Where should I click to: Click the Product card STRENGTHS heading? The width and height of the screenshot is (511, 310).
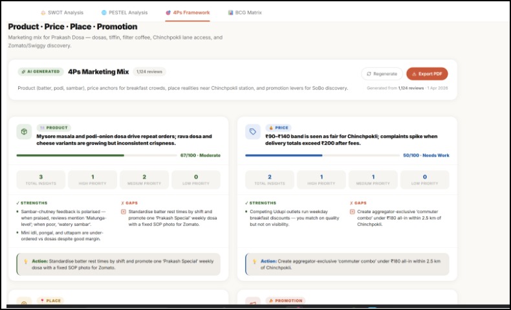tap(32, 203)
